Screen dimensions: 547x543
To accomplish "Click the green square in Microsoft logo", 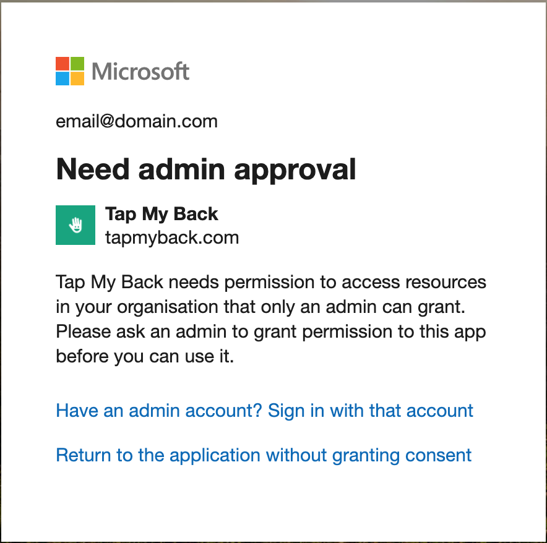I will tap(77, 64).
